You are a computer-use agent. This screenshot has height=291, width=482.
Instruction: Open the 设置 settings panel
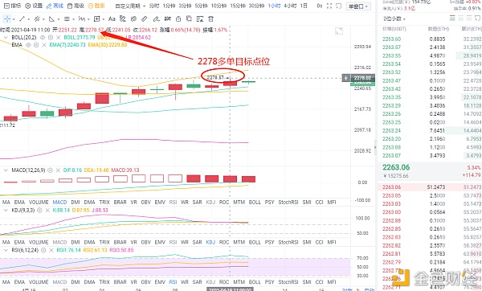(x=34, y=6)
